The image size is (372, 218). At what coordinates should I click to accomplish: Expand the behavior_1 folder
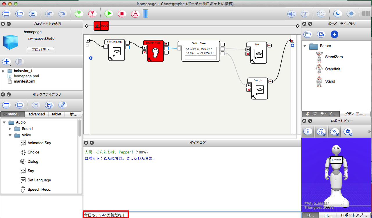(3, 71)
